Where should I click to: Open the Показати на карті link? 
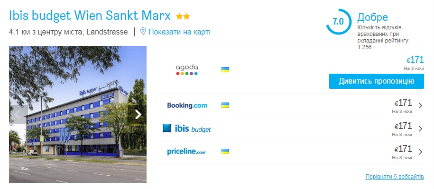point(179,32)
